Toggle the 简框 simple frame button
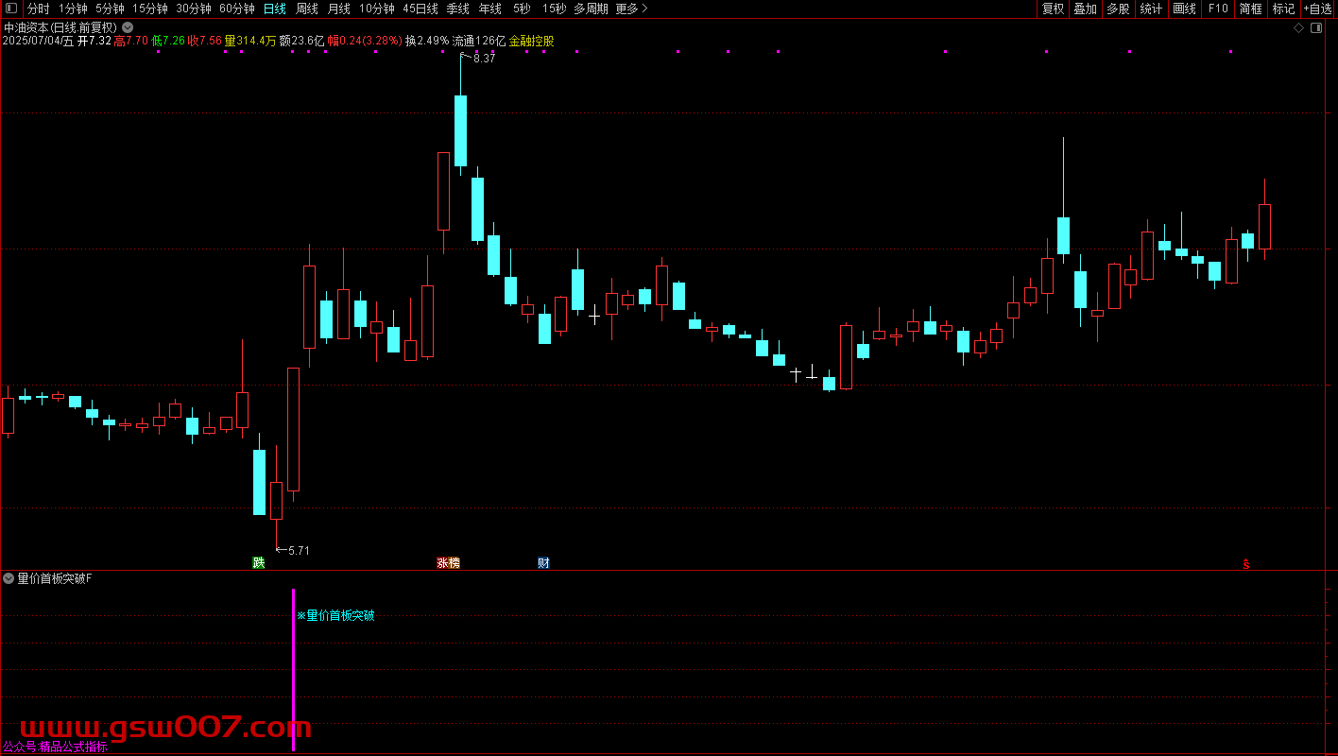The image size is (1338, 756). click(x=1250, y=9)
